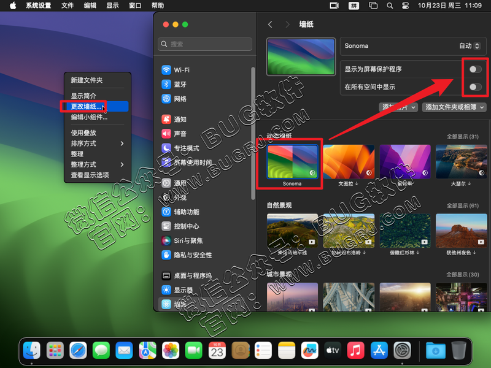Open Notifications (通知) settings

[174, 119]
